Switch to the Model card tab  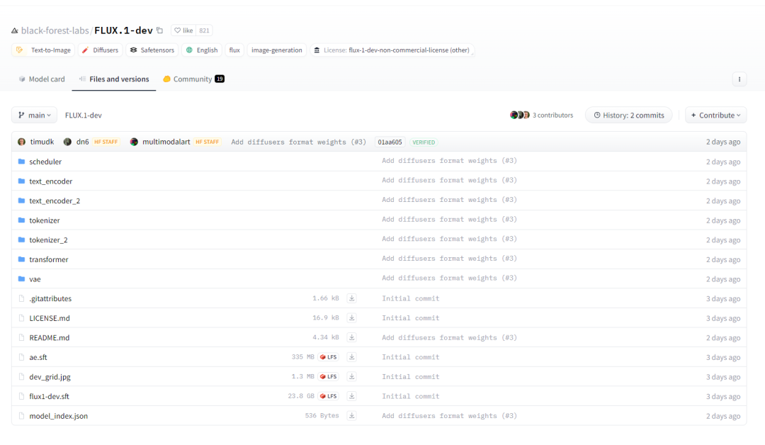click(42, 79)
